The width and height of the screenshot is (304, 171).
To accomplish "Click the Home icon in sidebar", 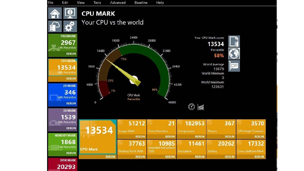I will tap(55, 13).
